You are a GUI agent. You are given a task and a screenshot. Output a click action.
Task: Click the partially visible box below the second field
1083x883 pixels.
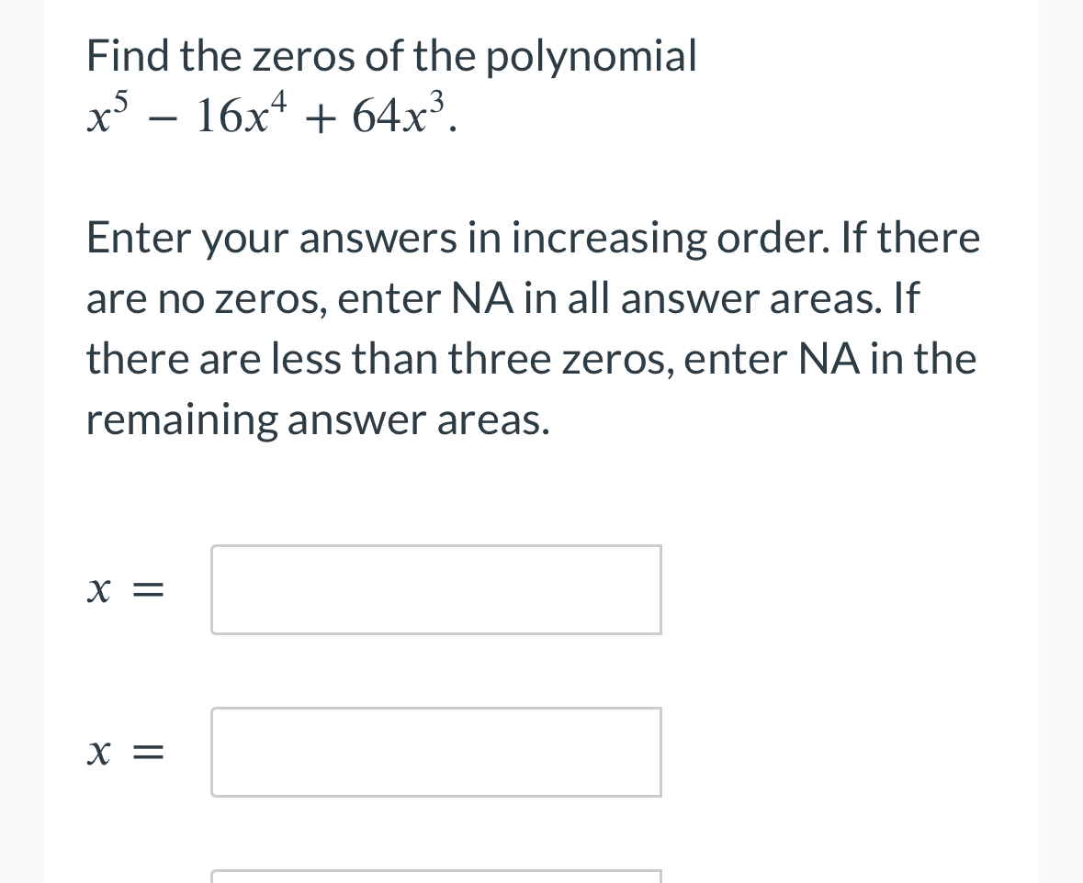tap(435, 879)
